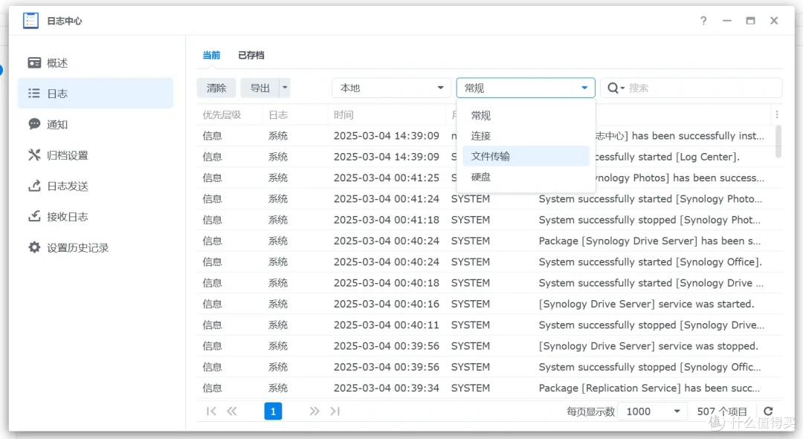803x439 pixels.
Task: Select the row at 2025-03-04 00:40:11
Action: pos(489,325)
